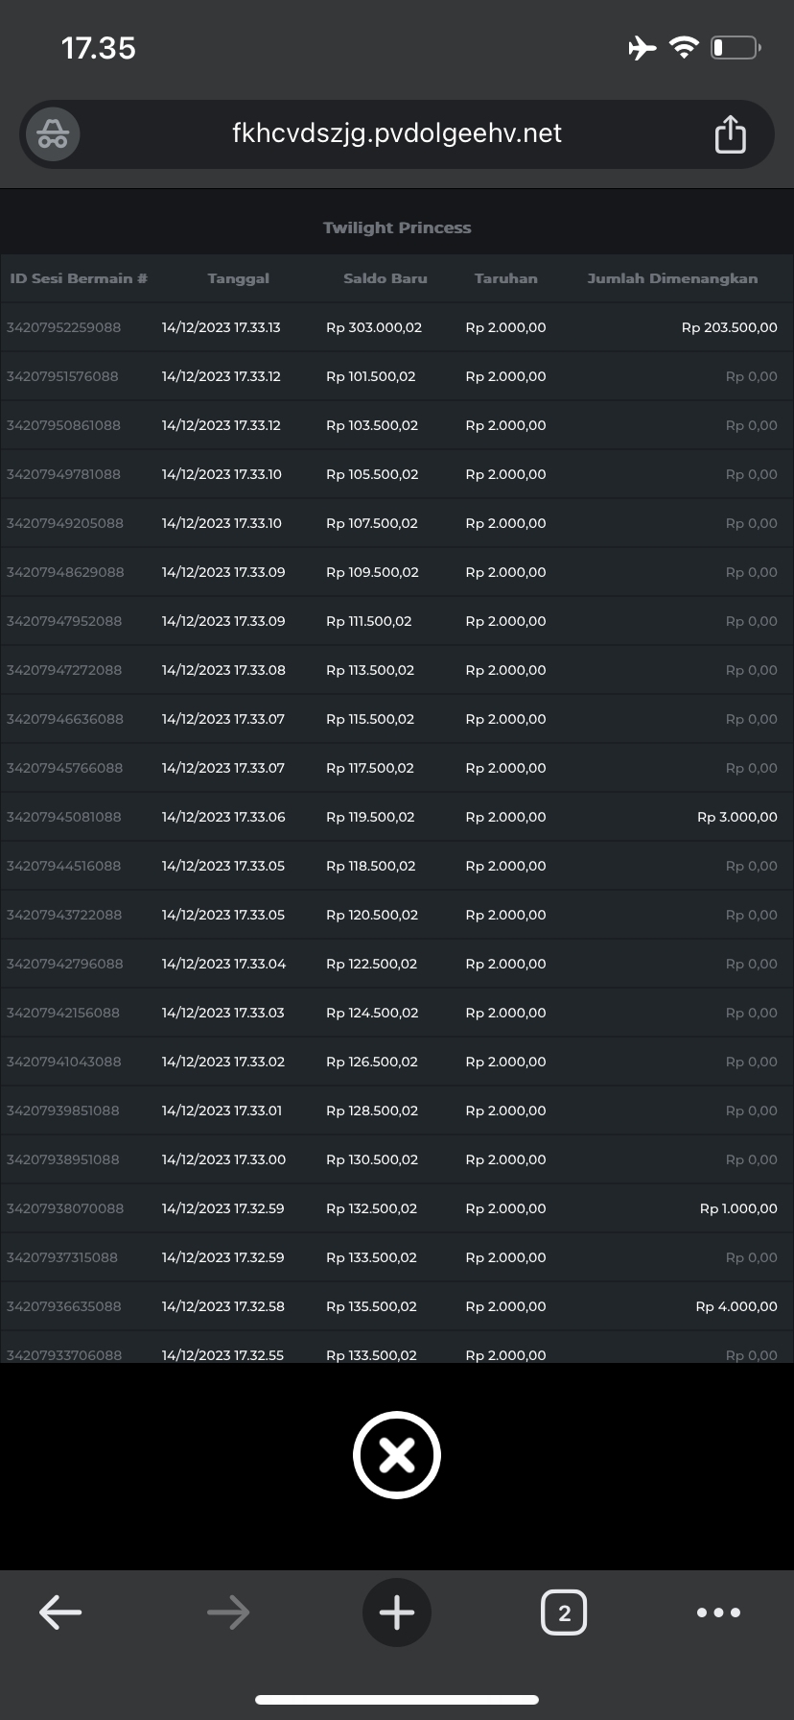Select session ID 34207938070088
The image size is (794, 1720).
point(65,1208)
